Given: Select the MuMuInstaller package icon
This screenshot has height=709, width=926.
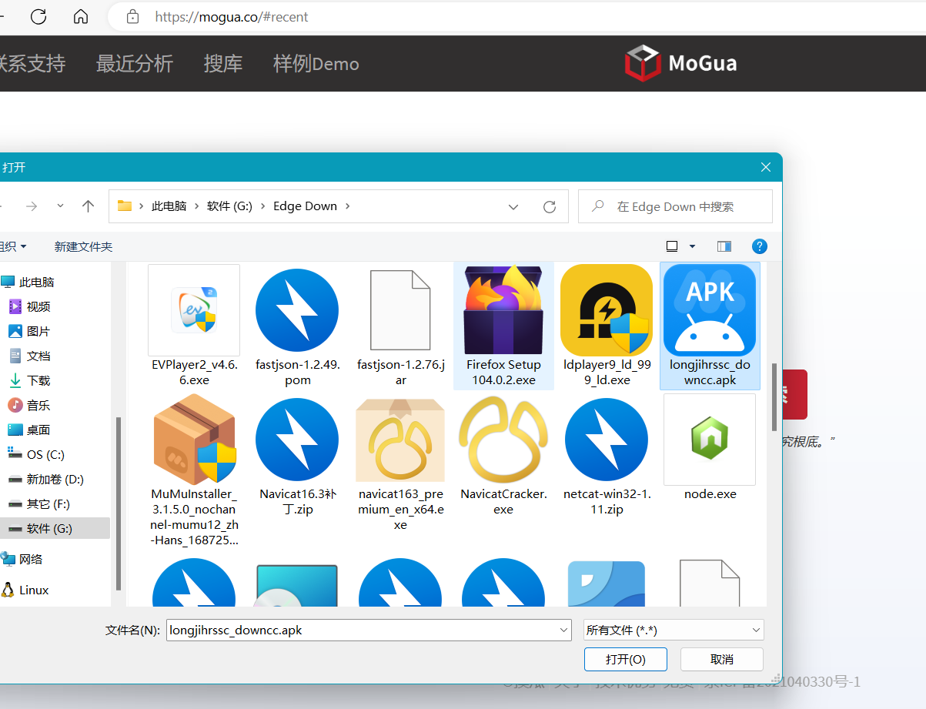Looking at the screenshot, I should (194, 440).
